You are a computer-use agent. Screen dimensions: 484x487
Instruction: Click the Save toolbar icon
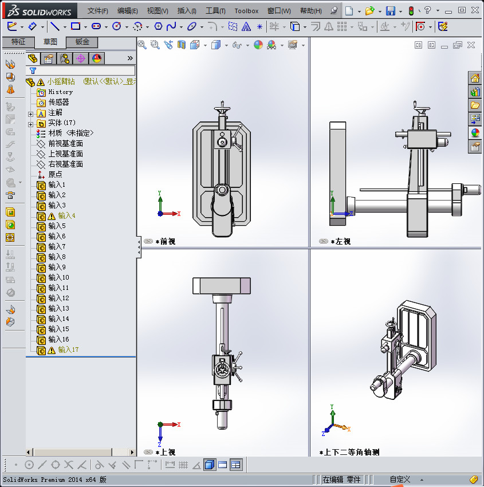(x=391, y=11)
